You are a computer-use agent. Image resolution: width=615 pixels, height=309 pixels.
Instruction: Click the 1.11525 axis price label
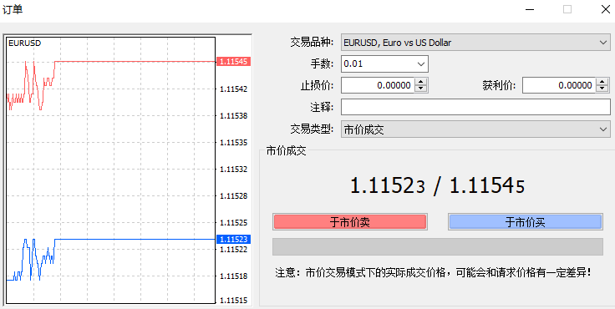pyautogui.click(x=234, y=222)
